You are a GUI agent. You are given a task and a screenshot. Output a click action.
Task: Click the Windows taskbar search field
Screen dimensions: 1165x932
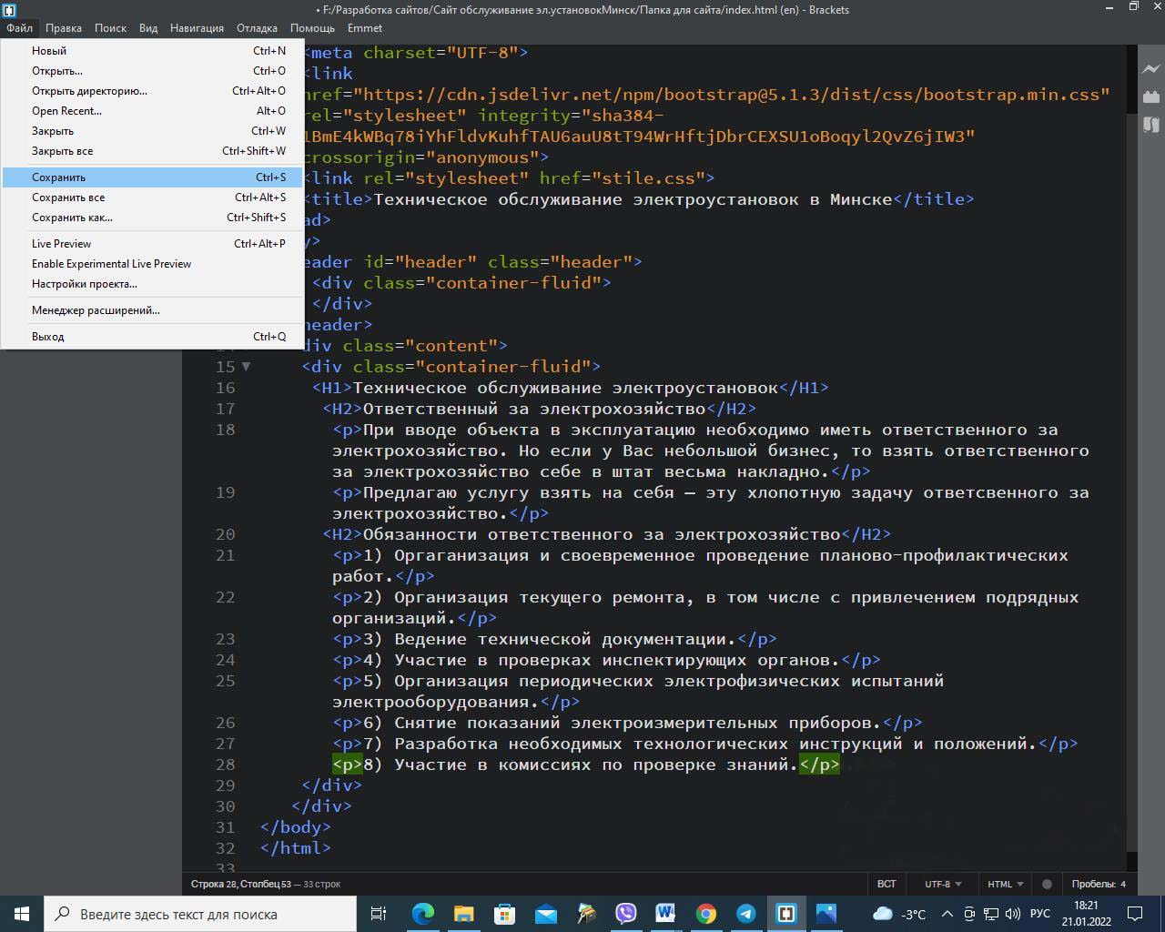point(200,914)
